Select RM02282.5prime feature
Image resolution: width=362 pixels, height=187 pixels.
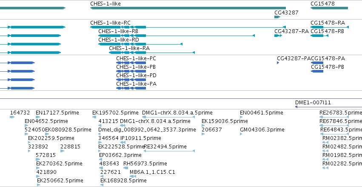tap(325, 168)
